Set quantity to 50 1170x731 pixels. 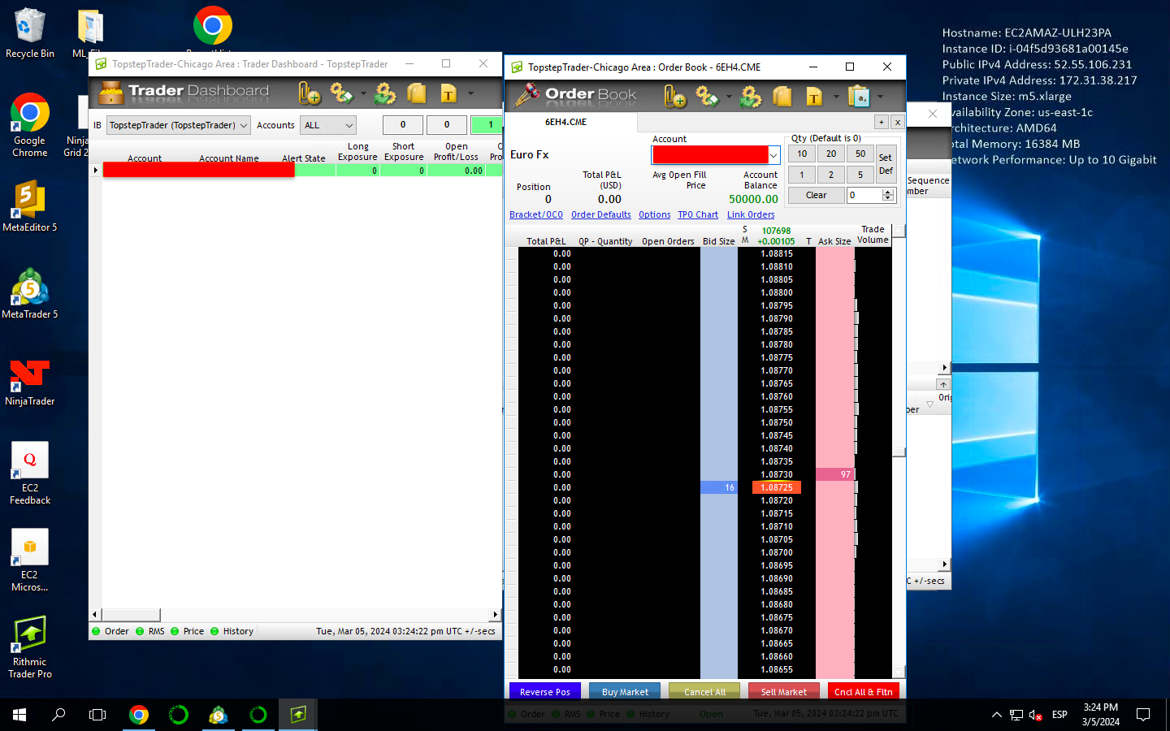860,154
